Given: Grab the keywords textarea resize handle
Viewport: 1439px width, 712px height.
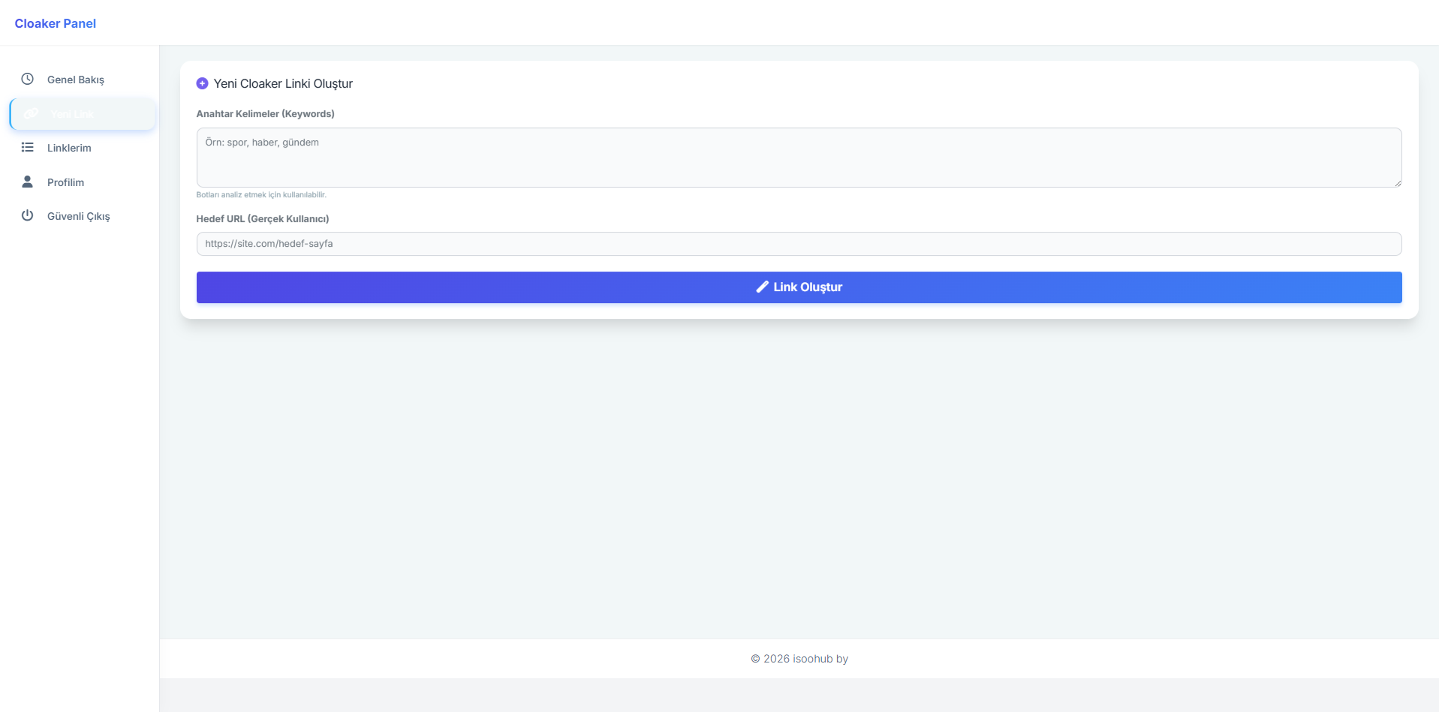Looking at the screenshot, I should tap(1397, 182).
